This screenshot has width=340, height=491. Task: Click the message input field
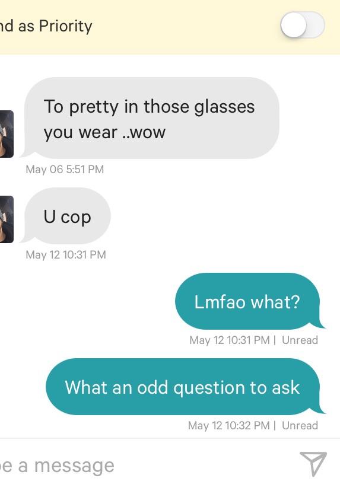click(x=144, y=466)
